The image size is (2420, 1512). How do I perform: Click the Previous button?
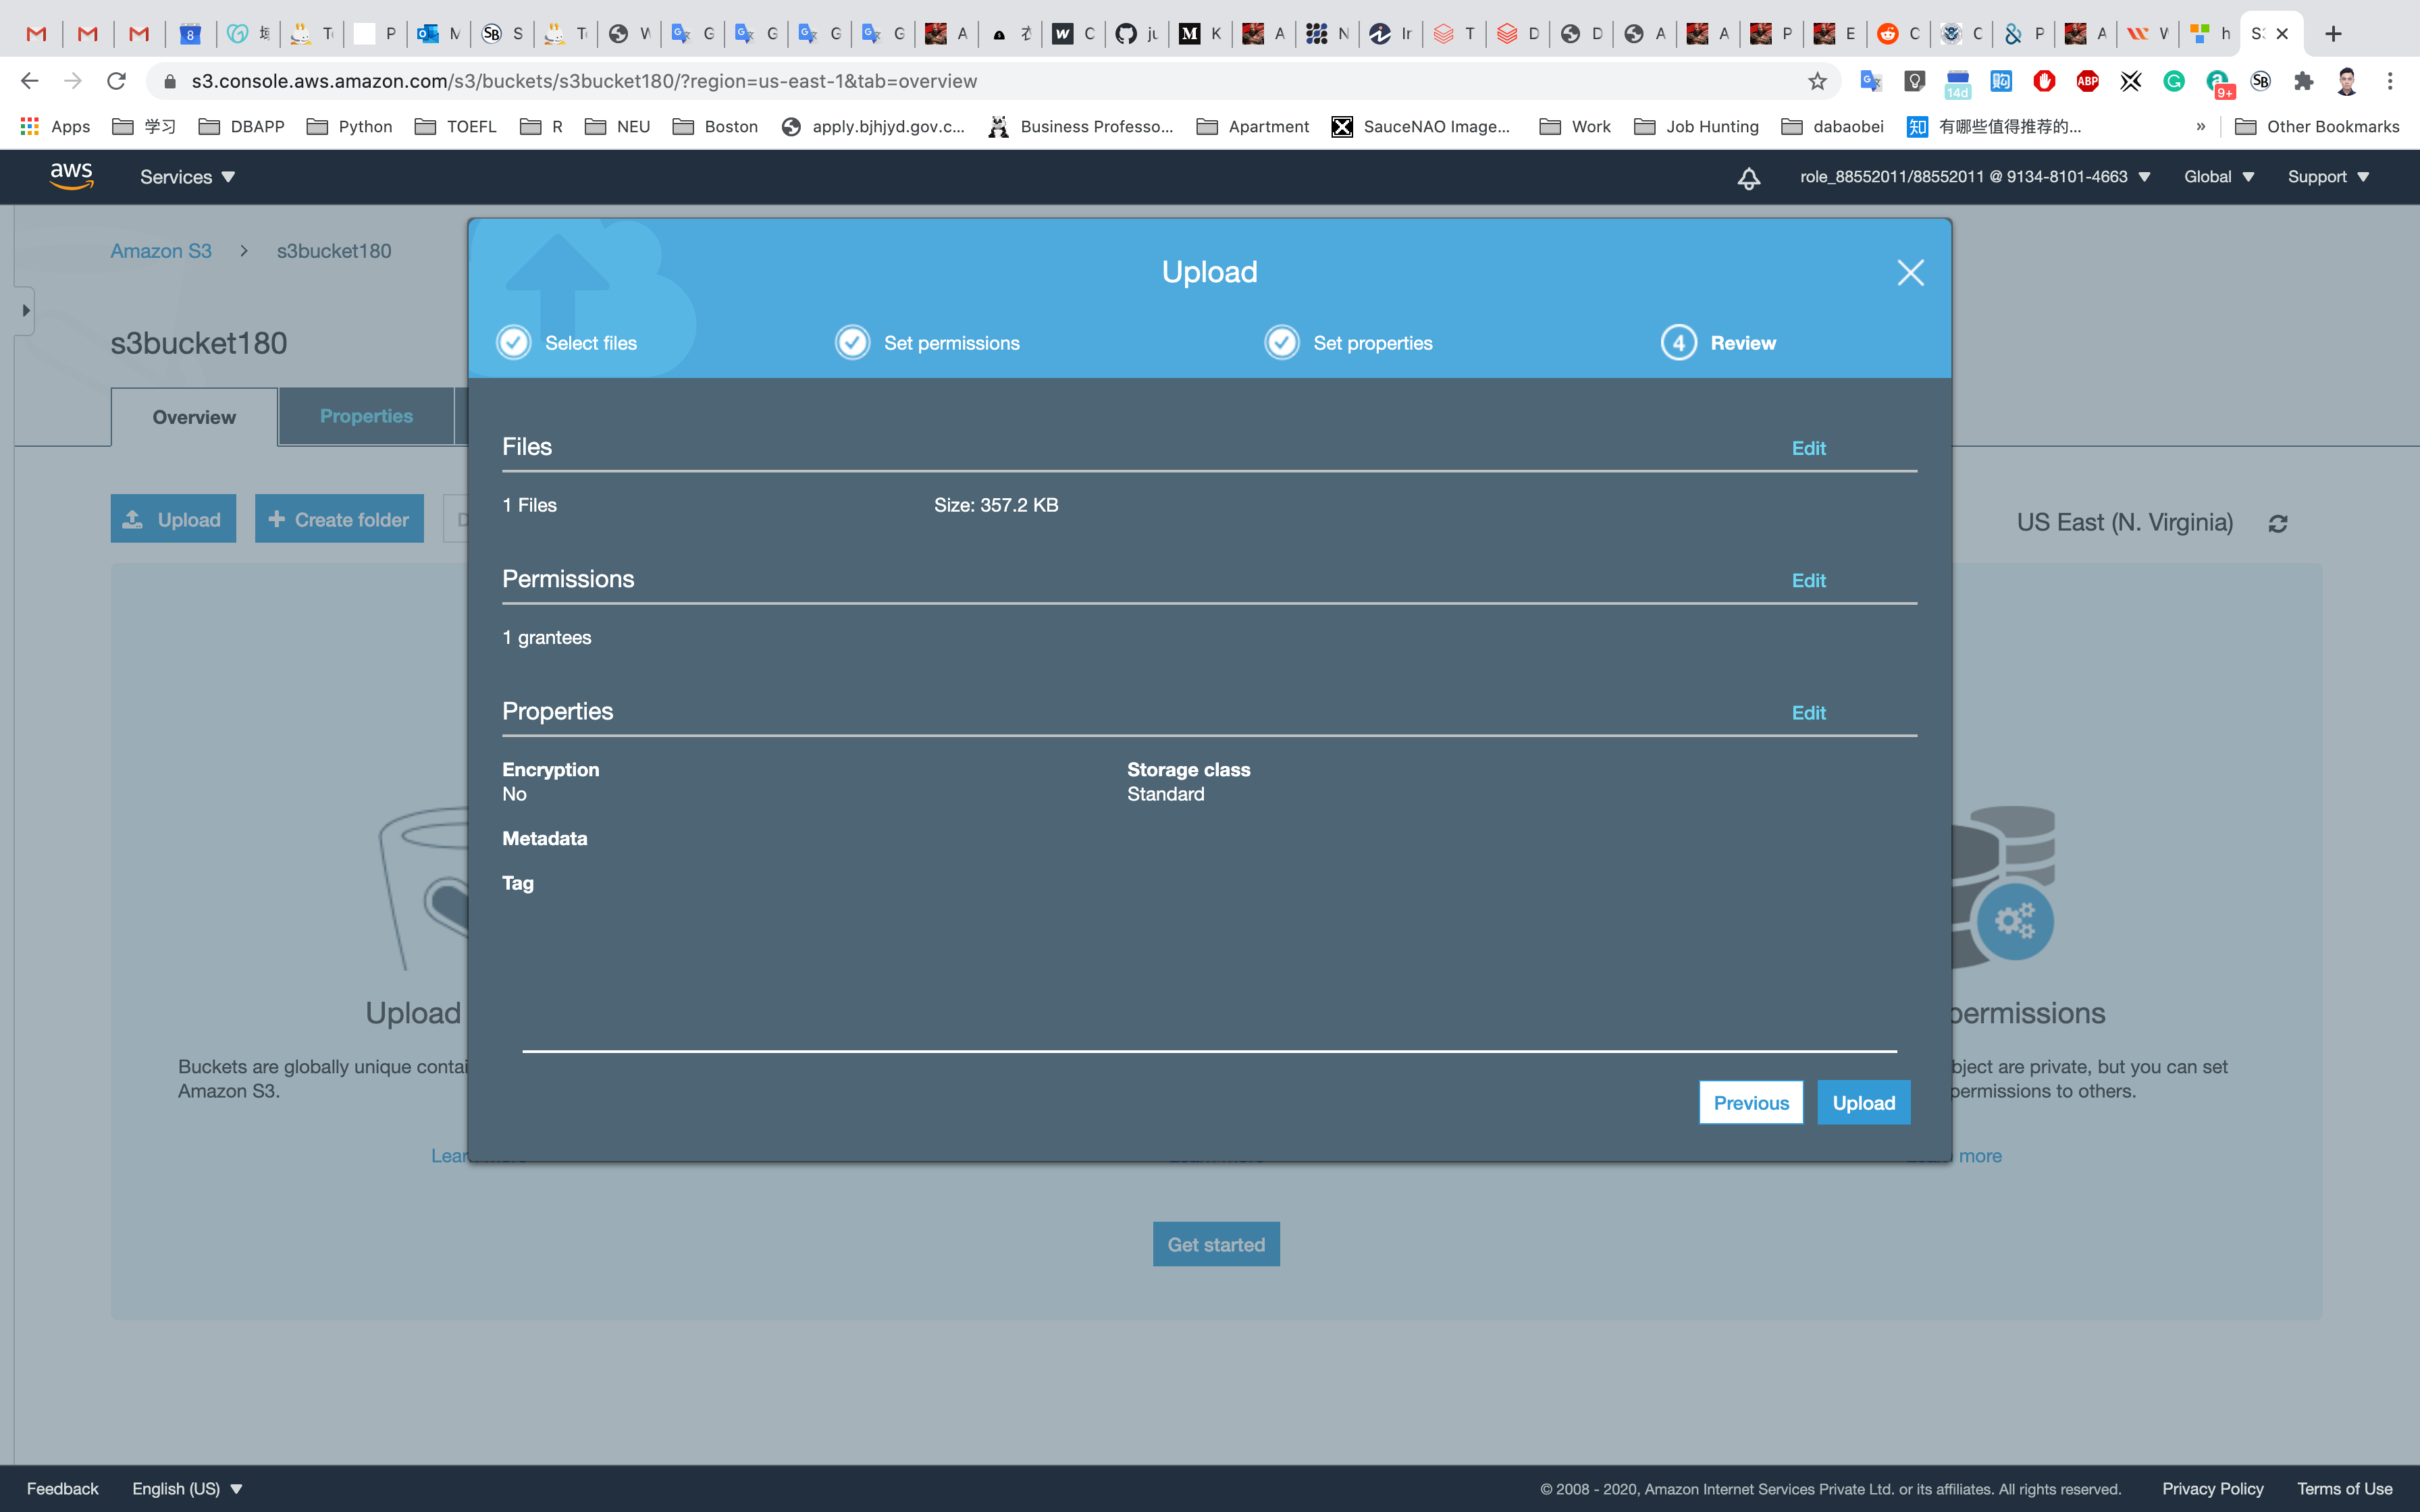1750,1102
